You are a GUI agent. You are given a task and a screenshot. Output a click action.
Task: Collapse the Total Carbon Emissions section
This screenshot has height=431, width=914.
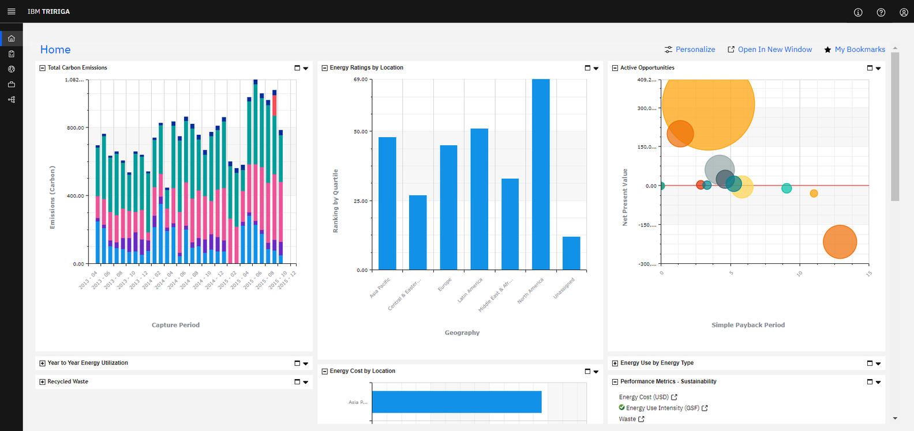(42, 68)
